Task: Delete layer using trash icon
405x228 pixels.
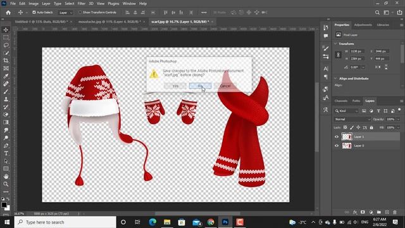Action: (395, 212)
